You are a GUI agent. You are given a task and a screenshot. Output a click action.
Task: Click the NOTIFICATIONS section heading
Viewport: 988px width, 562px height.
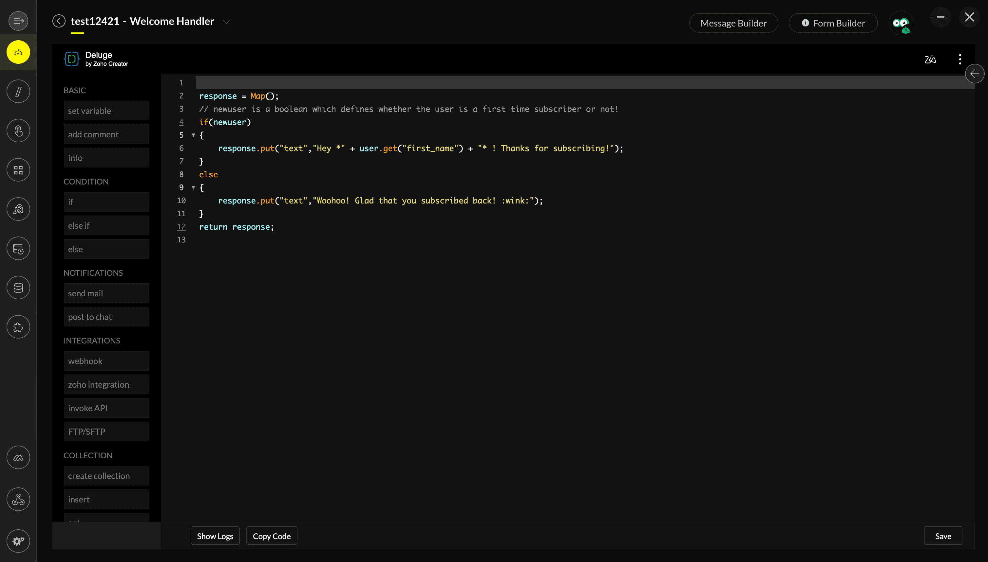click(x=93, y=273)
